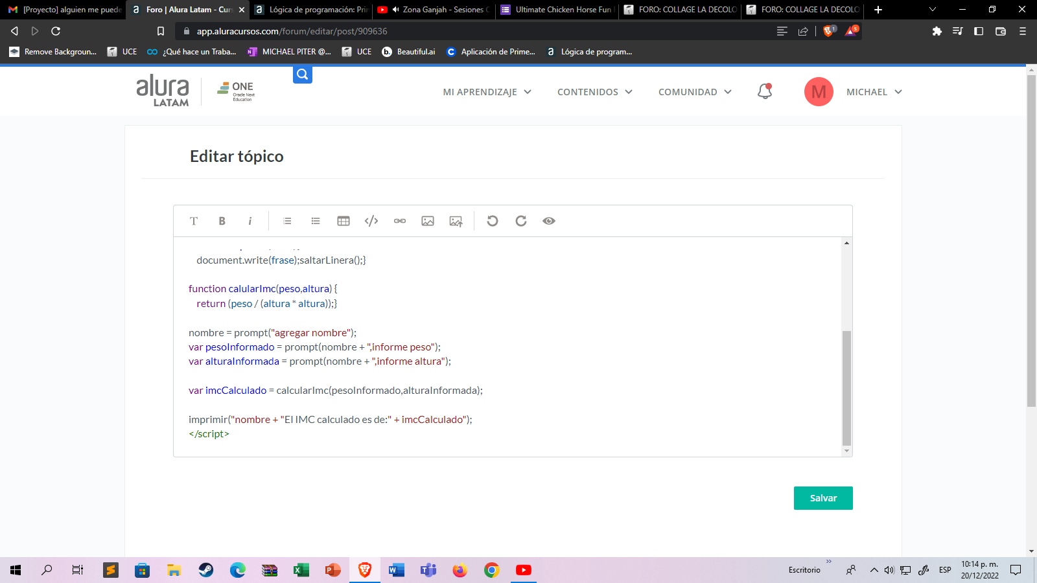This screenshot has height=583, width=1037.
Task: Expand the COMUNIDAD menu
Action: pos(695,92)
